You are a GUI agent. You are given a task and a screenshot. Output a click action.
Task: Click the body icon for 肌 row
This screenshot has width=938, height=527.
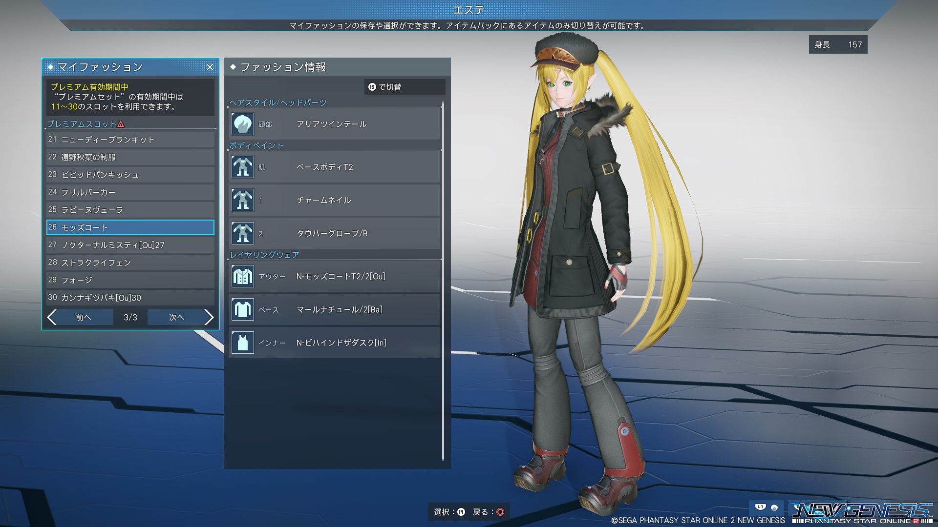(242, 167)
